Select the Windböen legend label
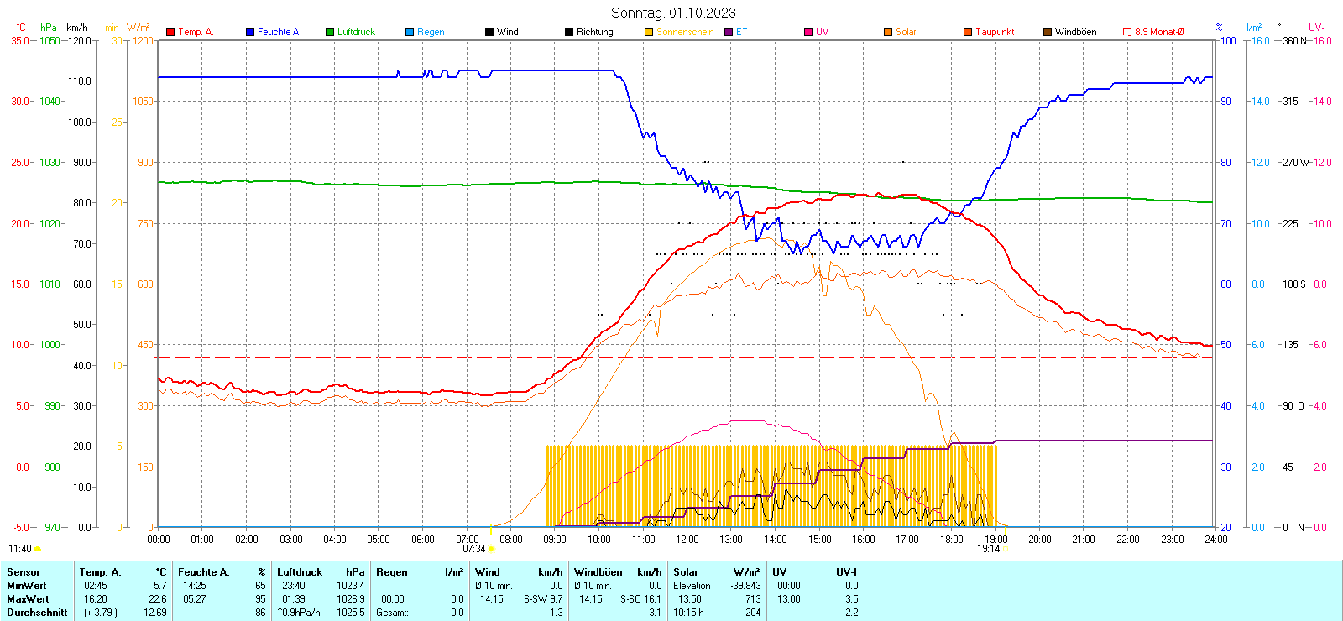The height and width of the screenshot is (621, 1343). tap(1076, 32)
